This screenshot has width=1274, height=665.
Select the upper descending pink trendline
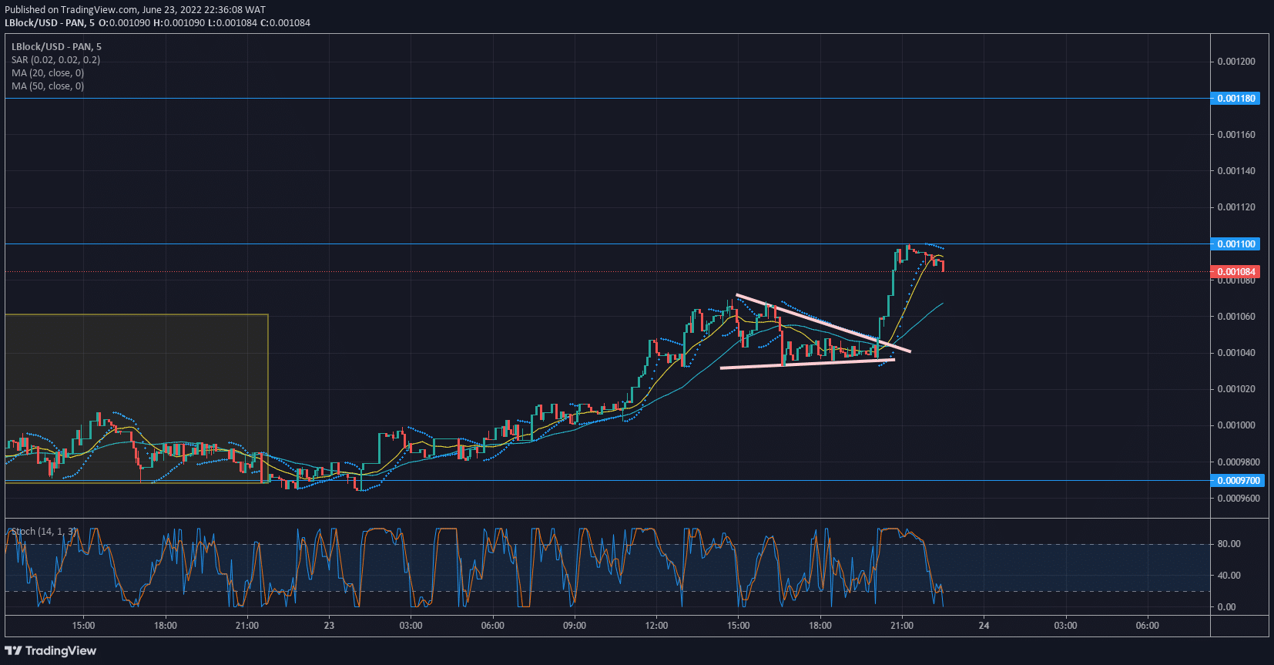point(823,324)
